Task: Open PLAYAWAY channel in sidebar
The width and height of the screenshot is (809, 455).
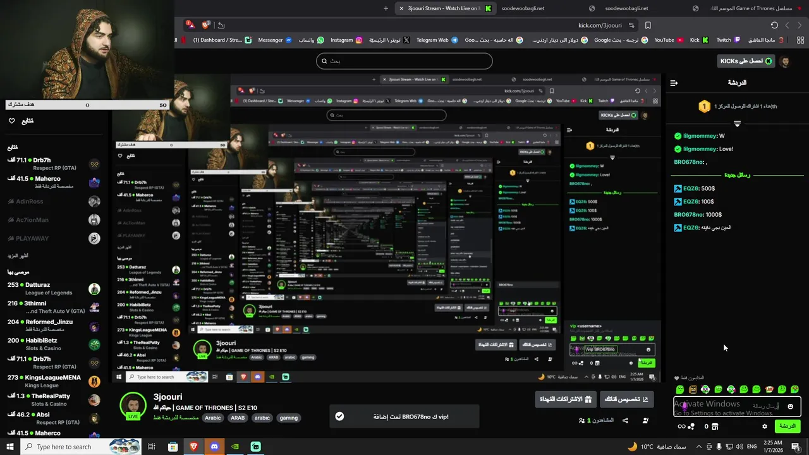Action: click(x=54, y=238)
